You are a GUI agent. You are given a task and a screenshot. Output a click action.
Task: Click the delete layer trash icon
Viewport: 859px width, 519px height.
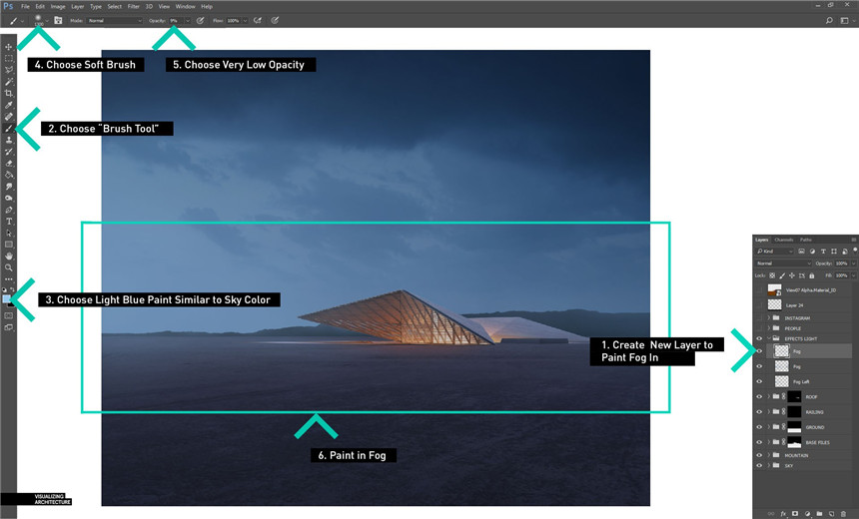(843, 513)
